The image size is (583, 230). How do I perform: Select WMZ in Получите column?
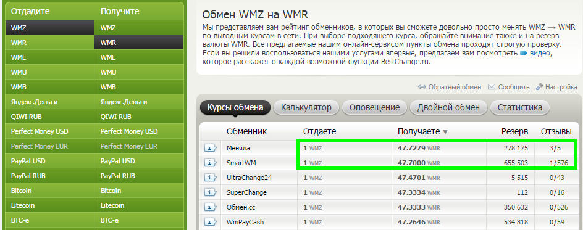[139, 28]
